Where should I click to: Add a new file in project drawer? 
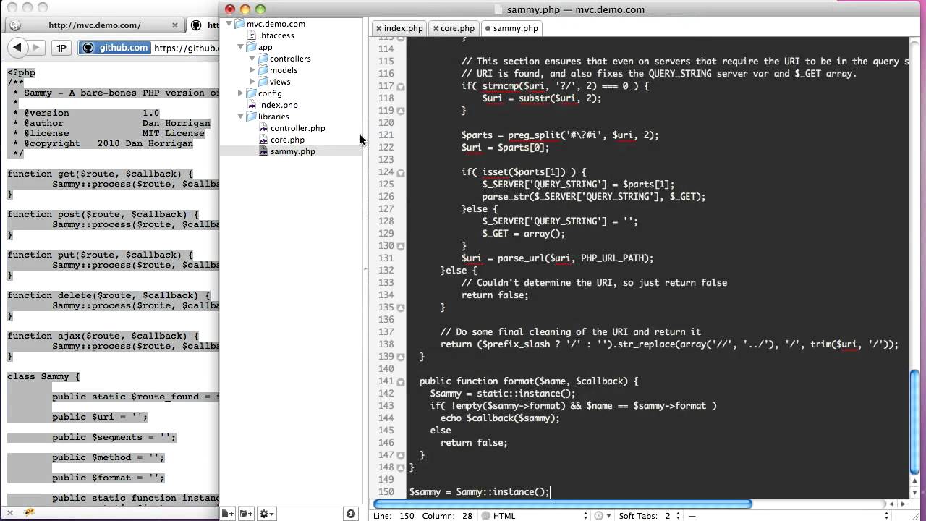tap(227, 514)
